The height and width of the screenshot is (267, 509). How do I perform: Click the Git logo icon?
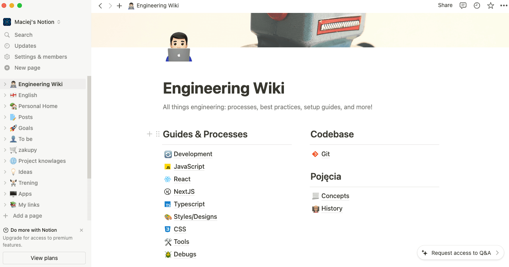pyautogui.click(x=315, y=154)
